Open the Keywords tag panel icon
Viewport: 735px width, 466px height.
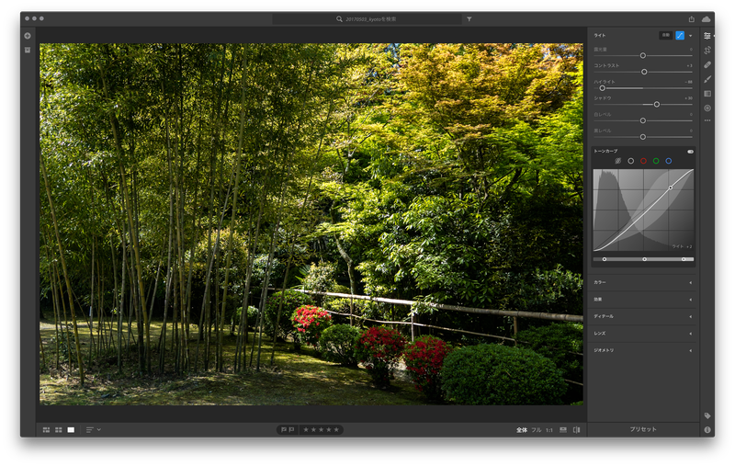coord(707,415)
